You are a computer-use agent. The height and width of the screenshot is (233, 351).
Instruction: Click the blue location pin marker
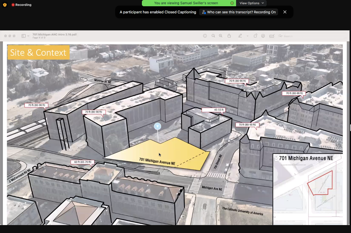tap(157, 127)
